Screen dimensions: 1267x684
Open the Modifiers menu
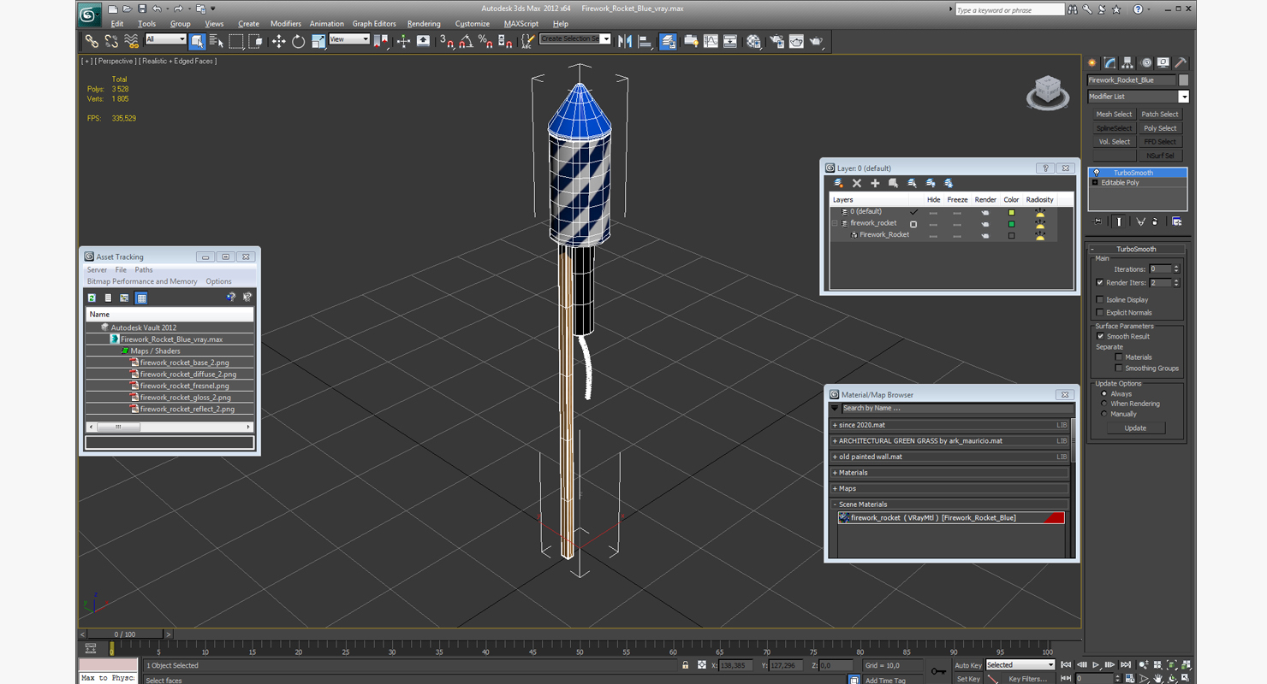(x=286, y=24)
